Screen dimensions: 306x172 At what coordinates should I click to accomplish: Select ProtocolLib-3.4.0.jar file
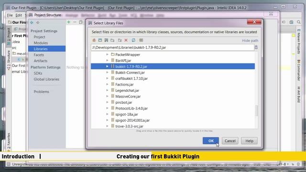(131, 108)
